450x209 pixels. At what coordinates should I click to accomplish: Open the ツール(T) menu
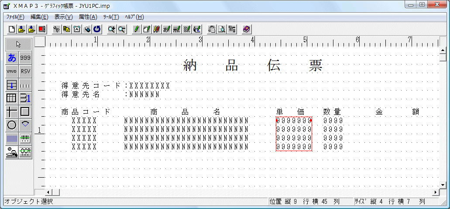tap(111, 17)
